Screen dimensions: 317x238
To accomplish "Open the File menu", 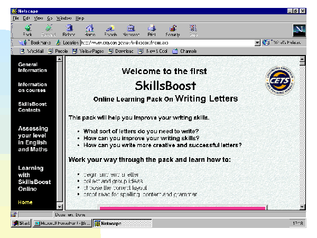I will click(x=15, y=18).
